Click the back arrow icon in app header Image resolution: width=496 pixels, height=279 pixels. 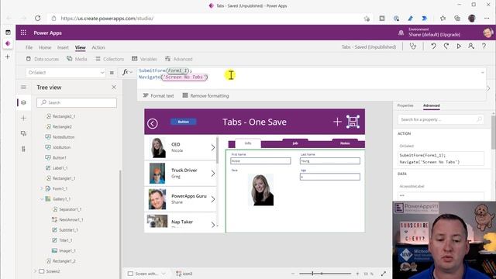tap(153, 123)
